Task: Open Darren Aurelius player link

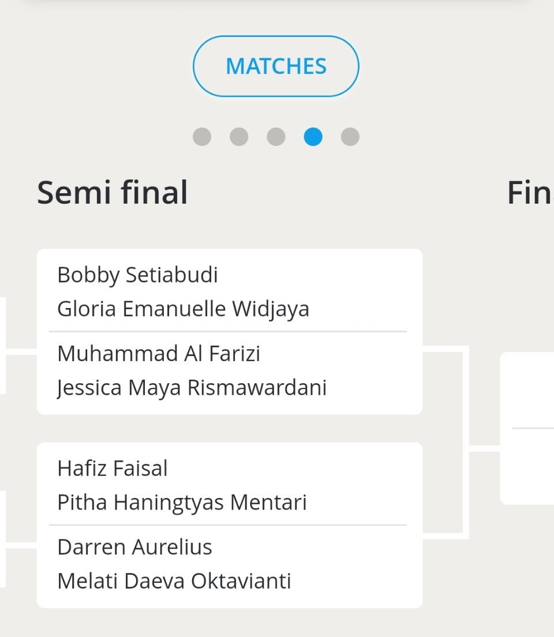Action: (x=134, y=546)
